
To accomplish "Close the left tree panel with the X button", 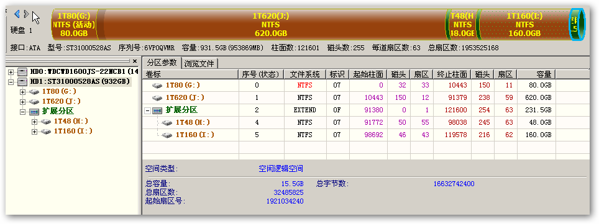I will 134,61.
